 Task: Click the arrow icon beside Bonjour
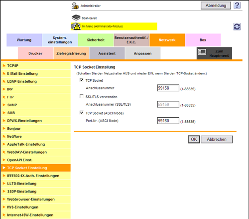pyautogui.click(x=4, y=129)
